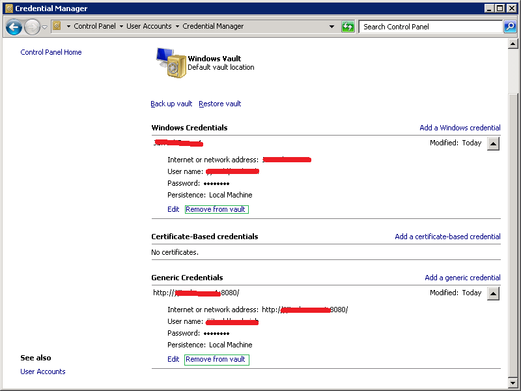Click 'Default vault location' text
The width and height of the screenshot is (521, 391).
(x=221, y=67)
